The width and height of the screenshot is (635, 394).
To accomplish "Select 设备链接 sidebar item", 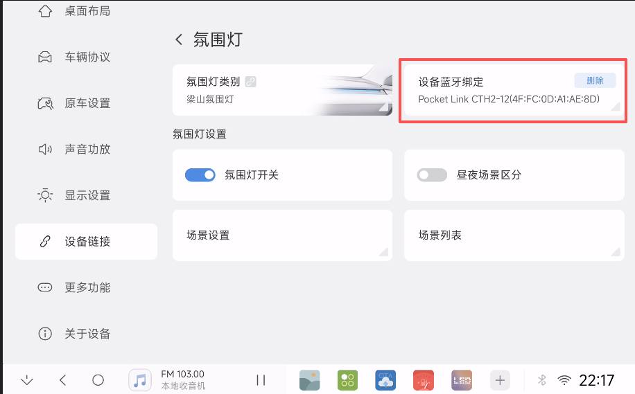I will coord(86,242).
